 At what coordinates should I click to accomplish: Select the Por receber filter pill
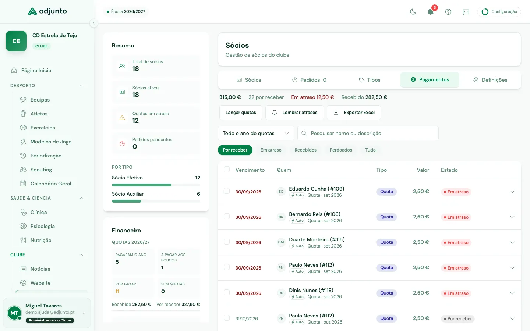pos(235,150)
